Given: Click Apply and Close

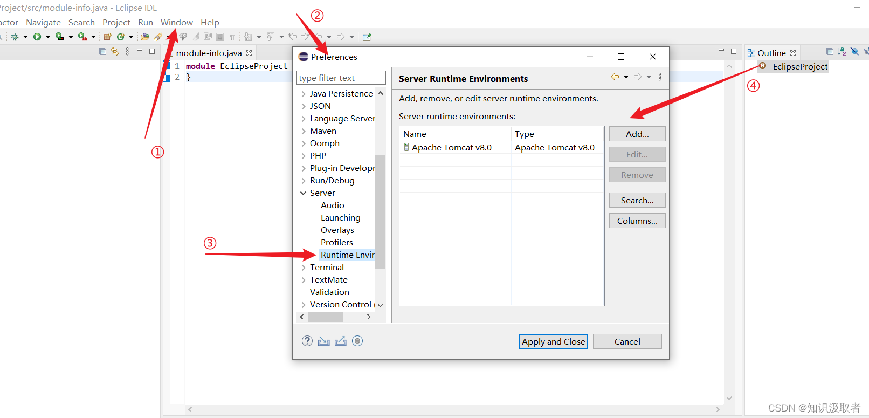Looking at the screenshot, I should 554,341.
